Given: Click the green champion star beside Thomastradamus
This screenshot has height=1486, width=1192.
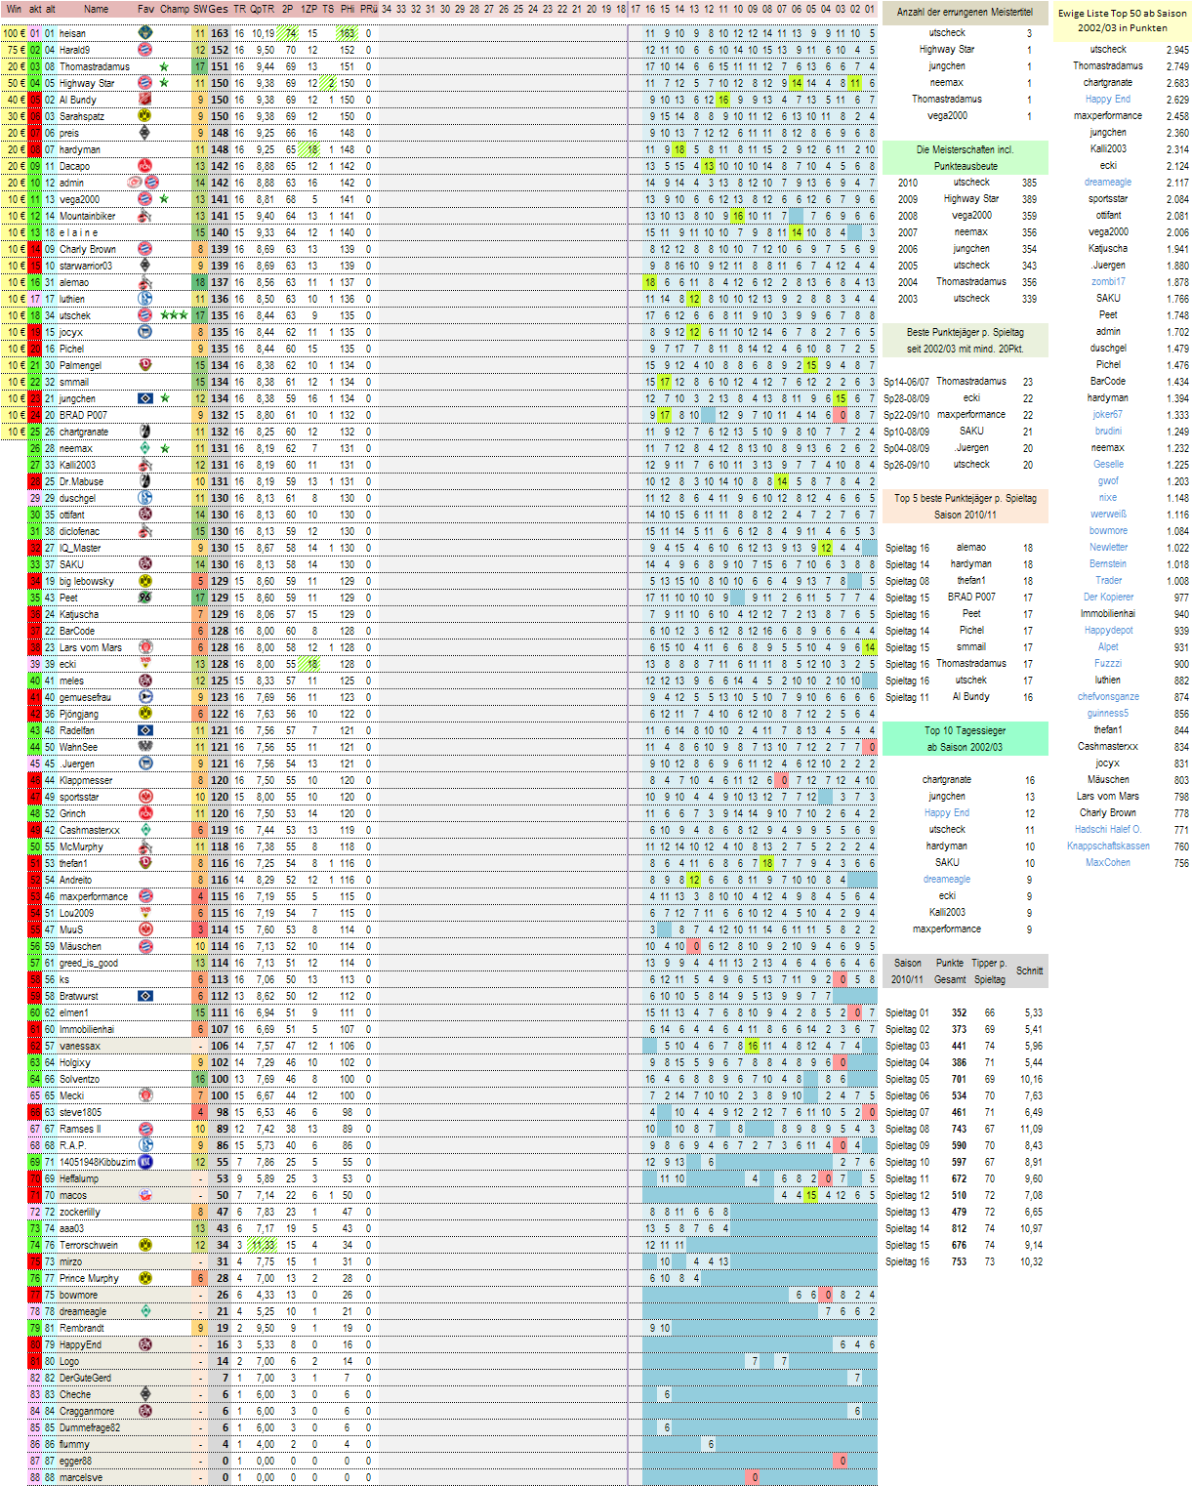Looking at the screenshot, I should point(164,66).
